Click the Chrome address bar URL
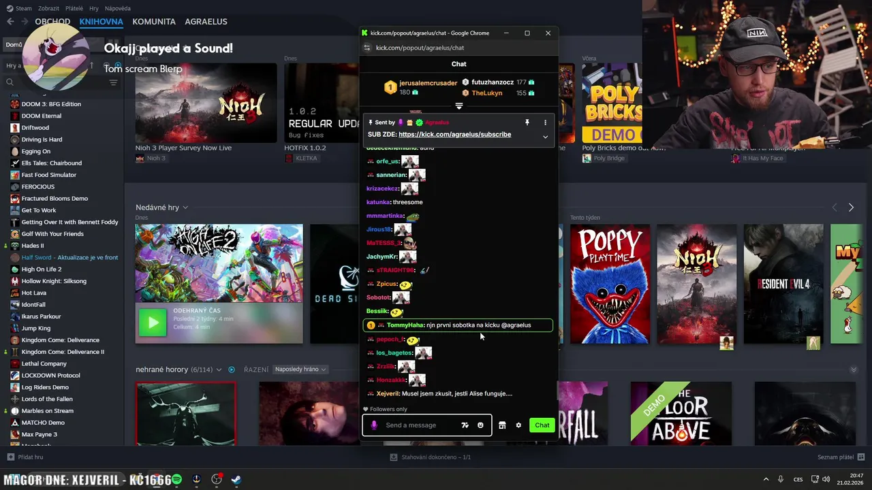 [420, 48]
